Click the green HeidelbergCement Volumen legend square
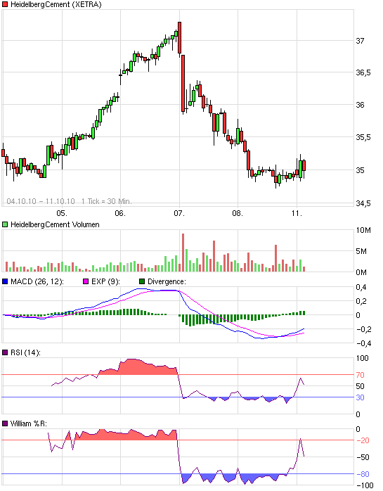Screen dimensions: 383x491 click(5, 224)
